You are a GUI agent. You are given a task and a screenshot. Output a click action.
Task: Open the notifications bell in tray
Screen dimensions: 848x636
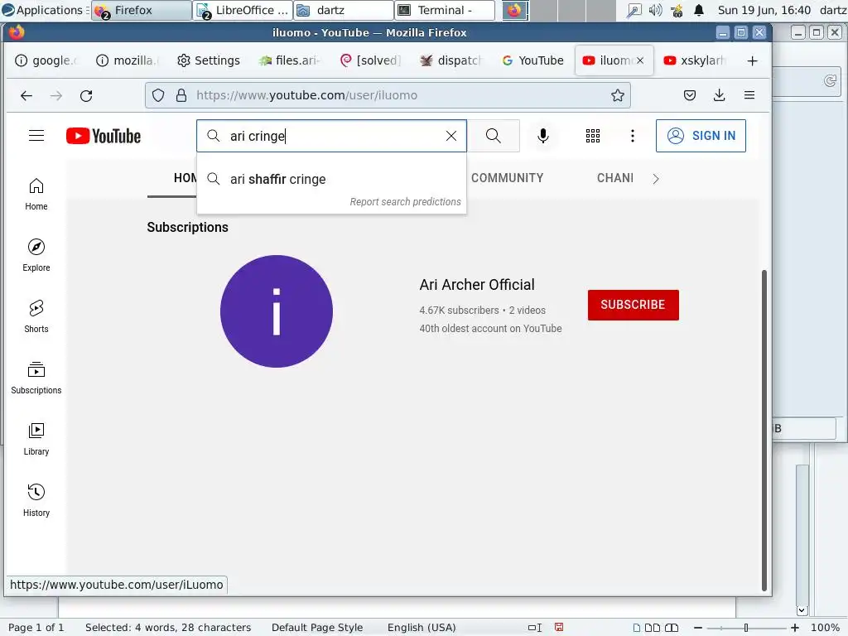(699, 10)
